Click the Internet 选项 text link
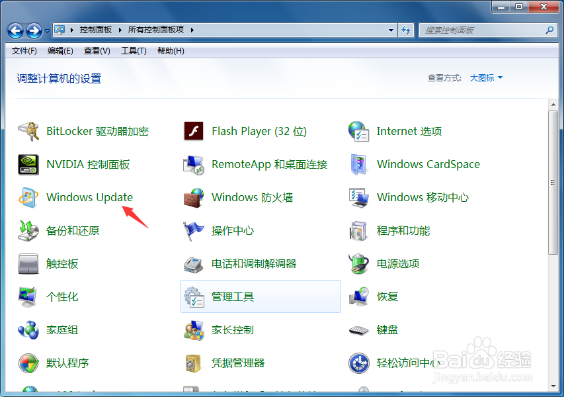 click(409, 131)
